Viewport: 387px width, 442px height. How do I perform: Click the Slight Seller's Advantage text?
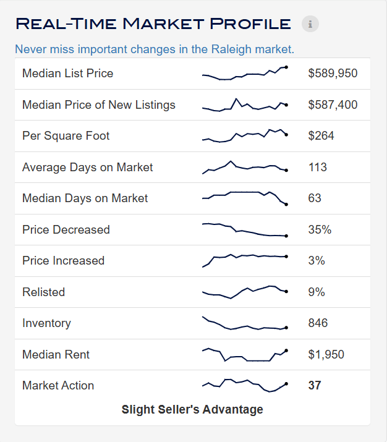point(192,409)
